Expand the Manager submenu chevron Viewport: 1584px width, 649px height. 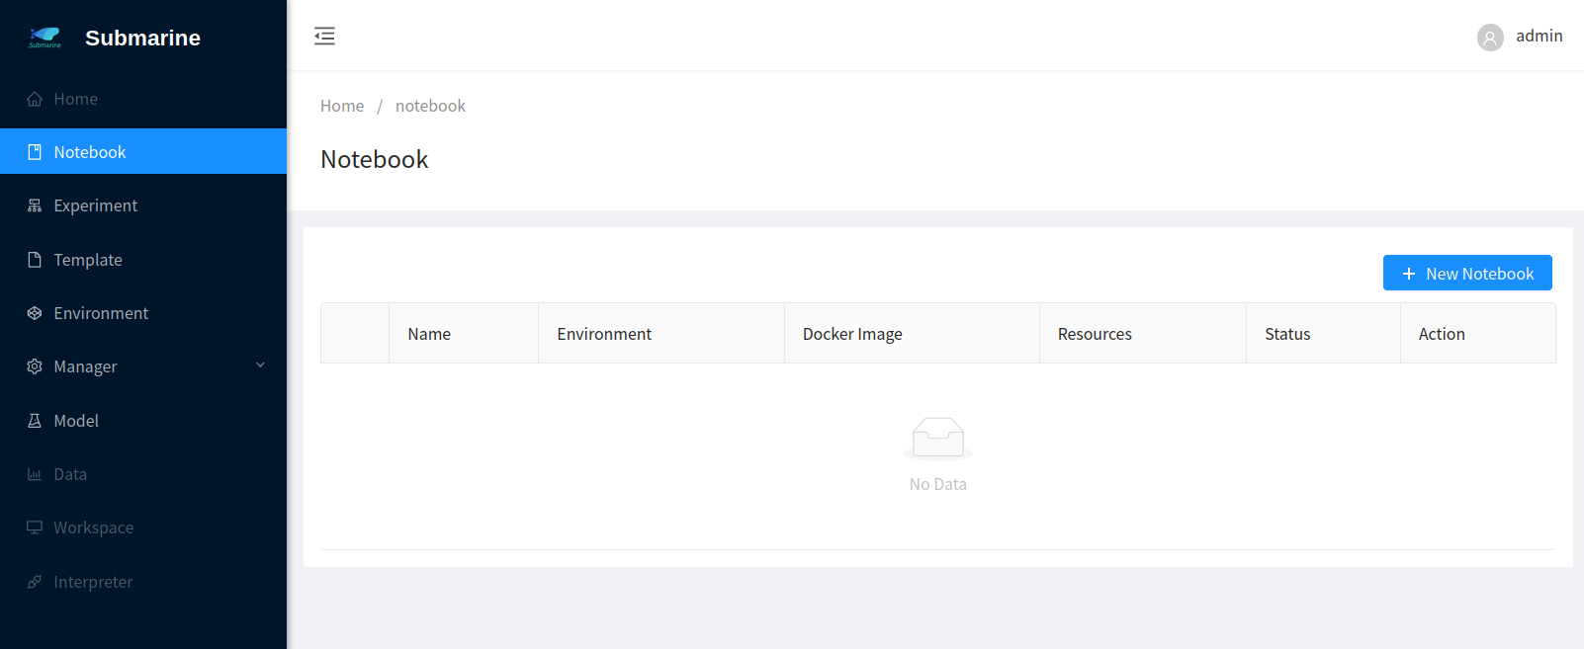pos(261,365)
